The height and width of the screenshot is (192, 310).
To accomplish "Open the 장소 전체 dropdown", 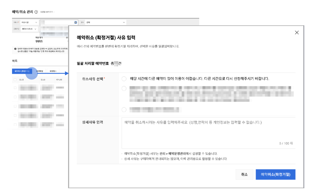I will [x=105, y=22].
